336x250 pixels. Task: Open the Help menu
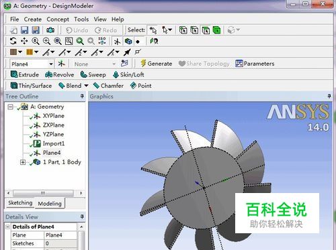click(x=118, y=19)
